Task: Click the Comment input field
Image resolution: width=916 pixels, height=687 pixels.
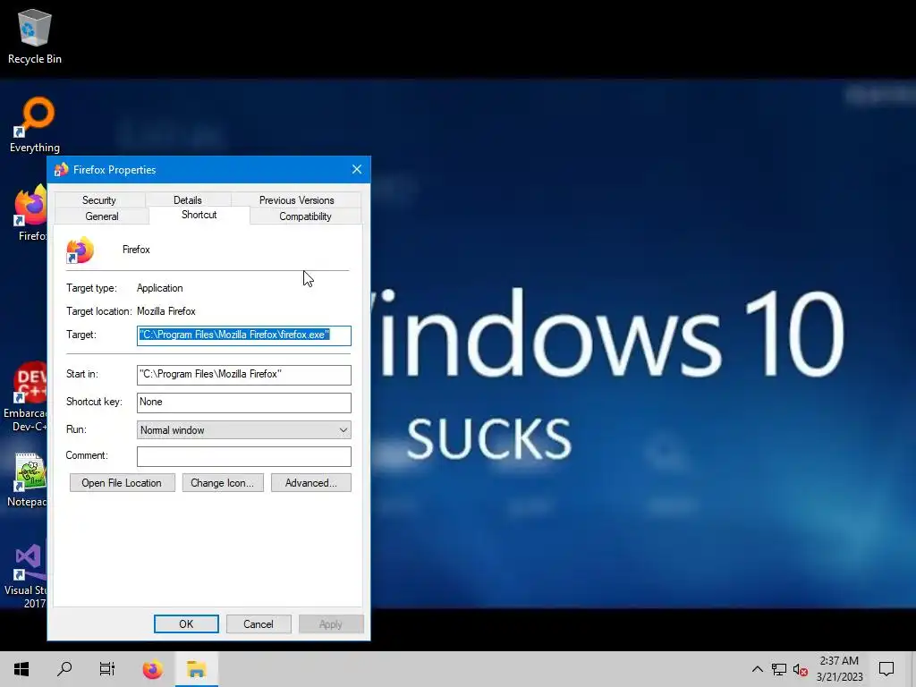Action: point(243,456)
